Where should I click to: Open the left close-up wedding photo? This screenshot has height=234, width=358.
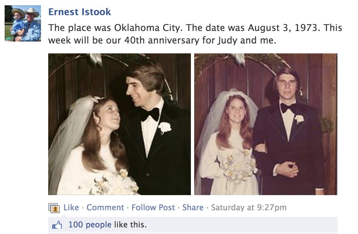point(120,124)
